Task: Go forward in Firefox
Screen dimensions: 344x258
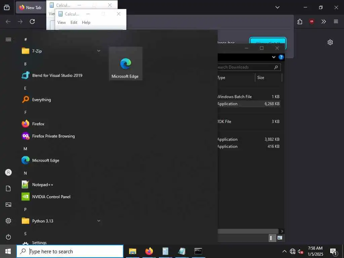Action: click(x=20, y=21)
